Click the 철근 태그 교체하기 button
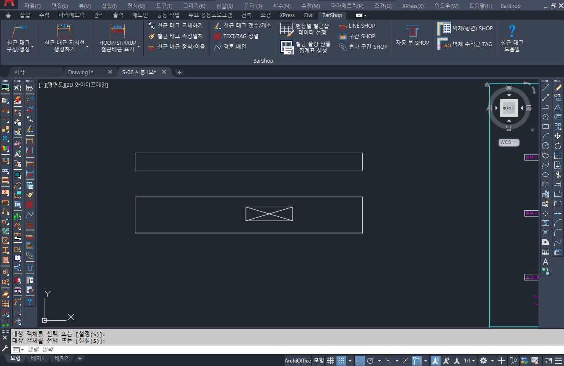This screenshot has width=564, height=366. point(176,26)
